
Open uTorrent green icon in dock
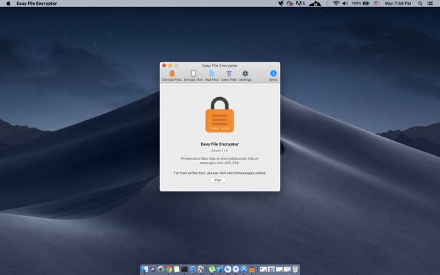212,270
